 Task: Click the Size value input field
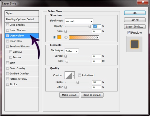coord(96,61)
